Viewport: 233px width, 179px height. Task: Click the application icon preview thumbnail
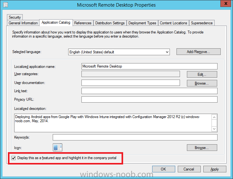click(57, 147)
